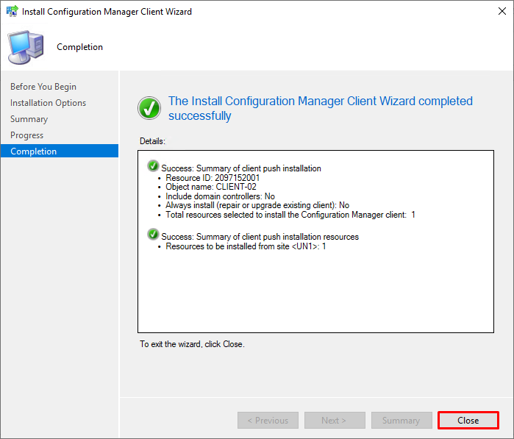Click the greyed-out Previous button
Screen dimensions: 514x439
[268, 420]
